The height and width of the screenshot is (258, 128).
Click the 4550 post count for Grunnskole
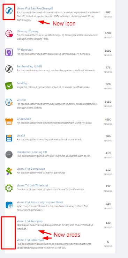108,119
